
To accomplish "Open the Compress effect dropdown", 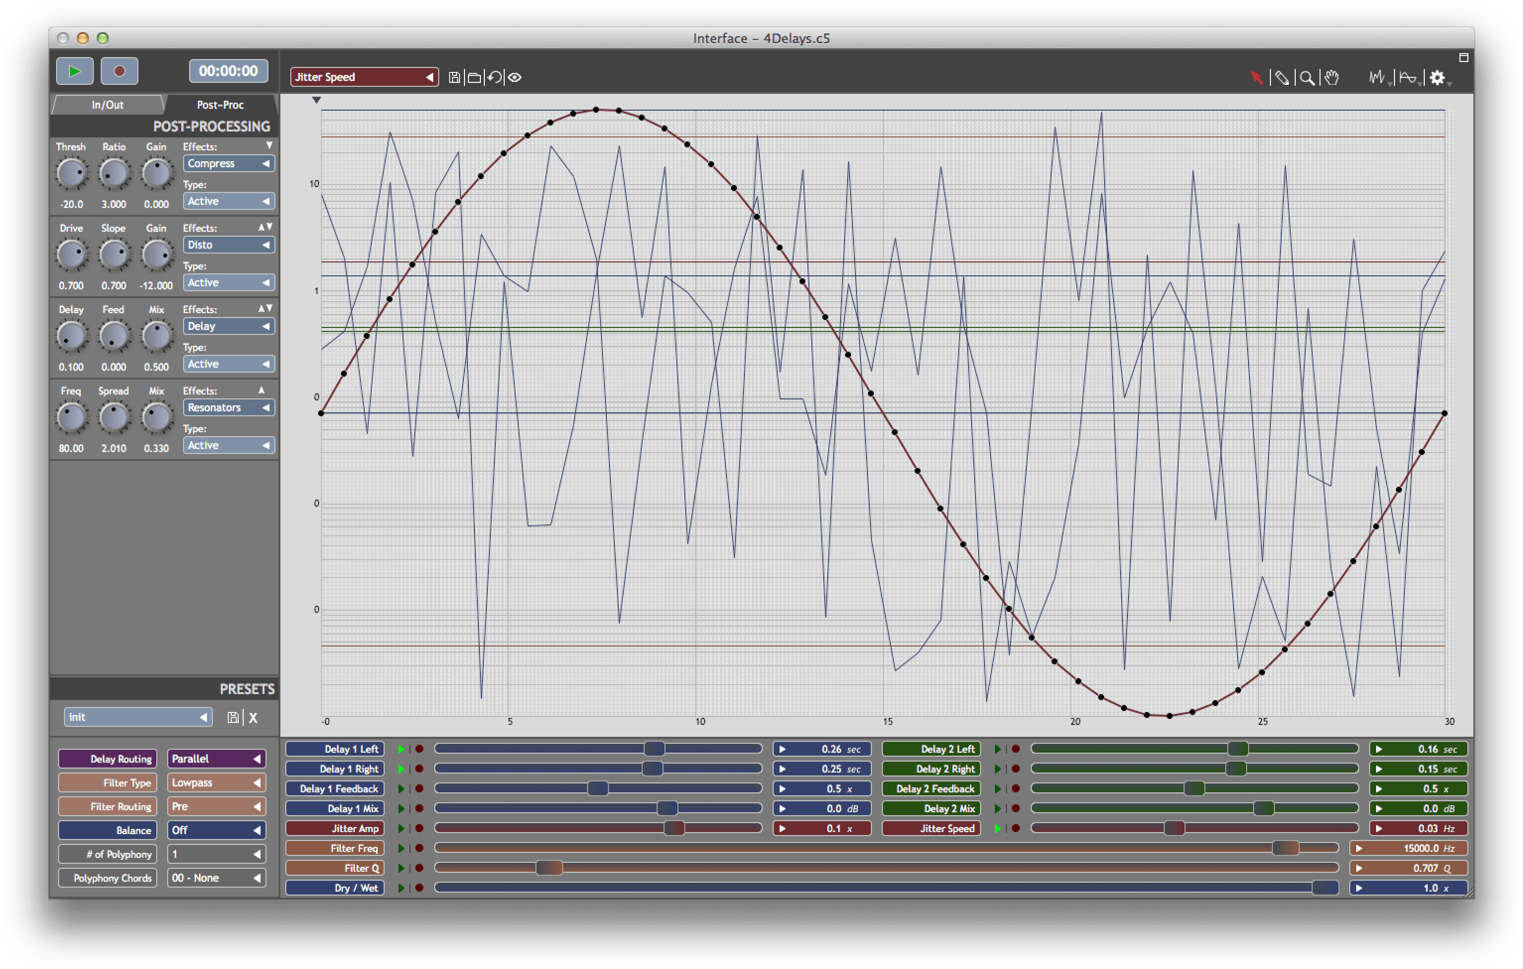I will (x=228, y=163).
